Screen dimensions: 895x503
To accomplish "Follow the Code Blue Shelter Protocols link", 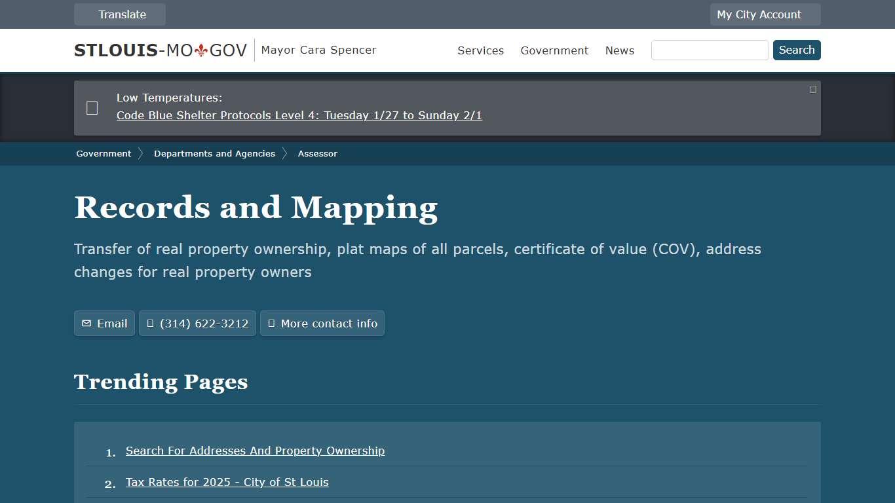I will point(299,115).
